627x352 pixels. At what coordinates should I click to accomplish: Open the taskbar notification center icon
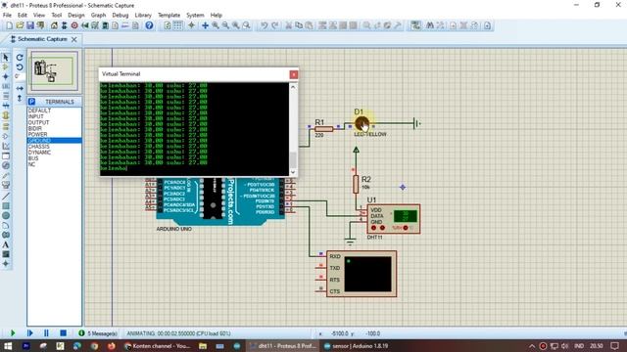click(615, 346)
